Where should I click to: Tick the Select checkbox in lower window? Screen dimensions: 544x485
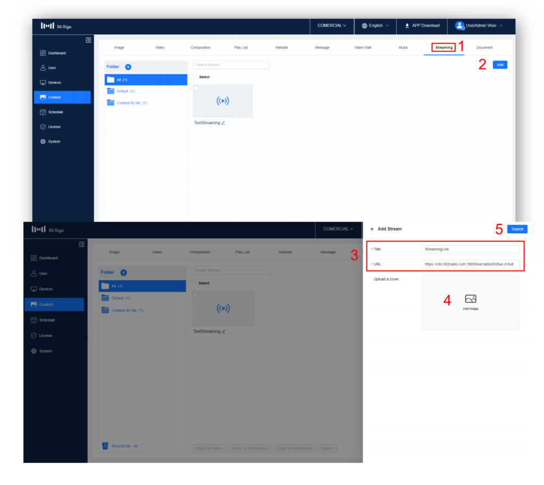tap(194, 284)
